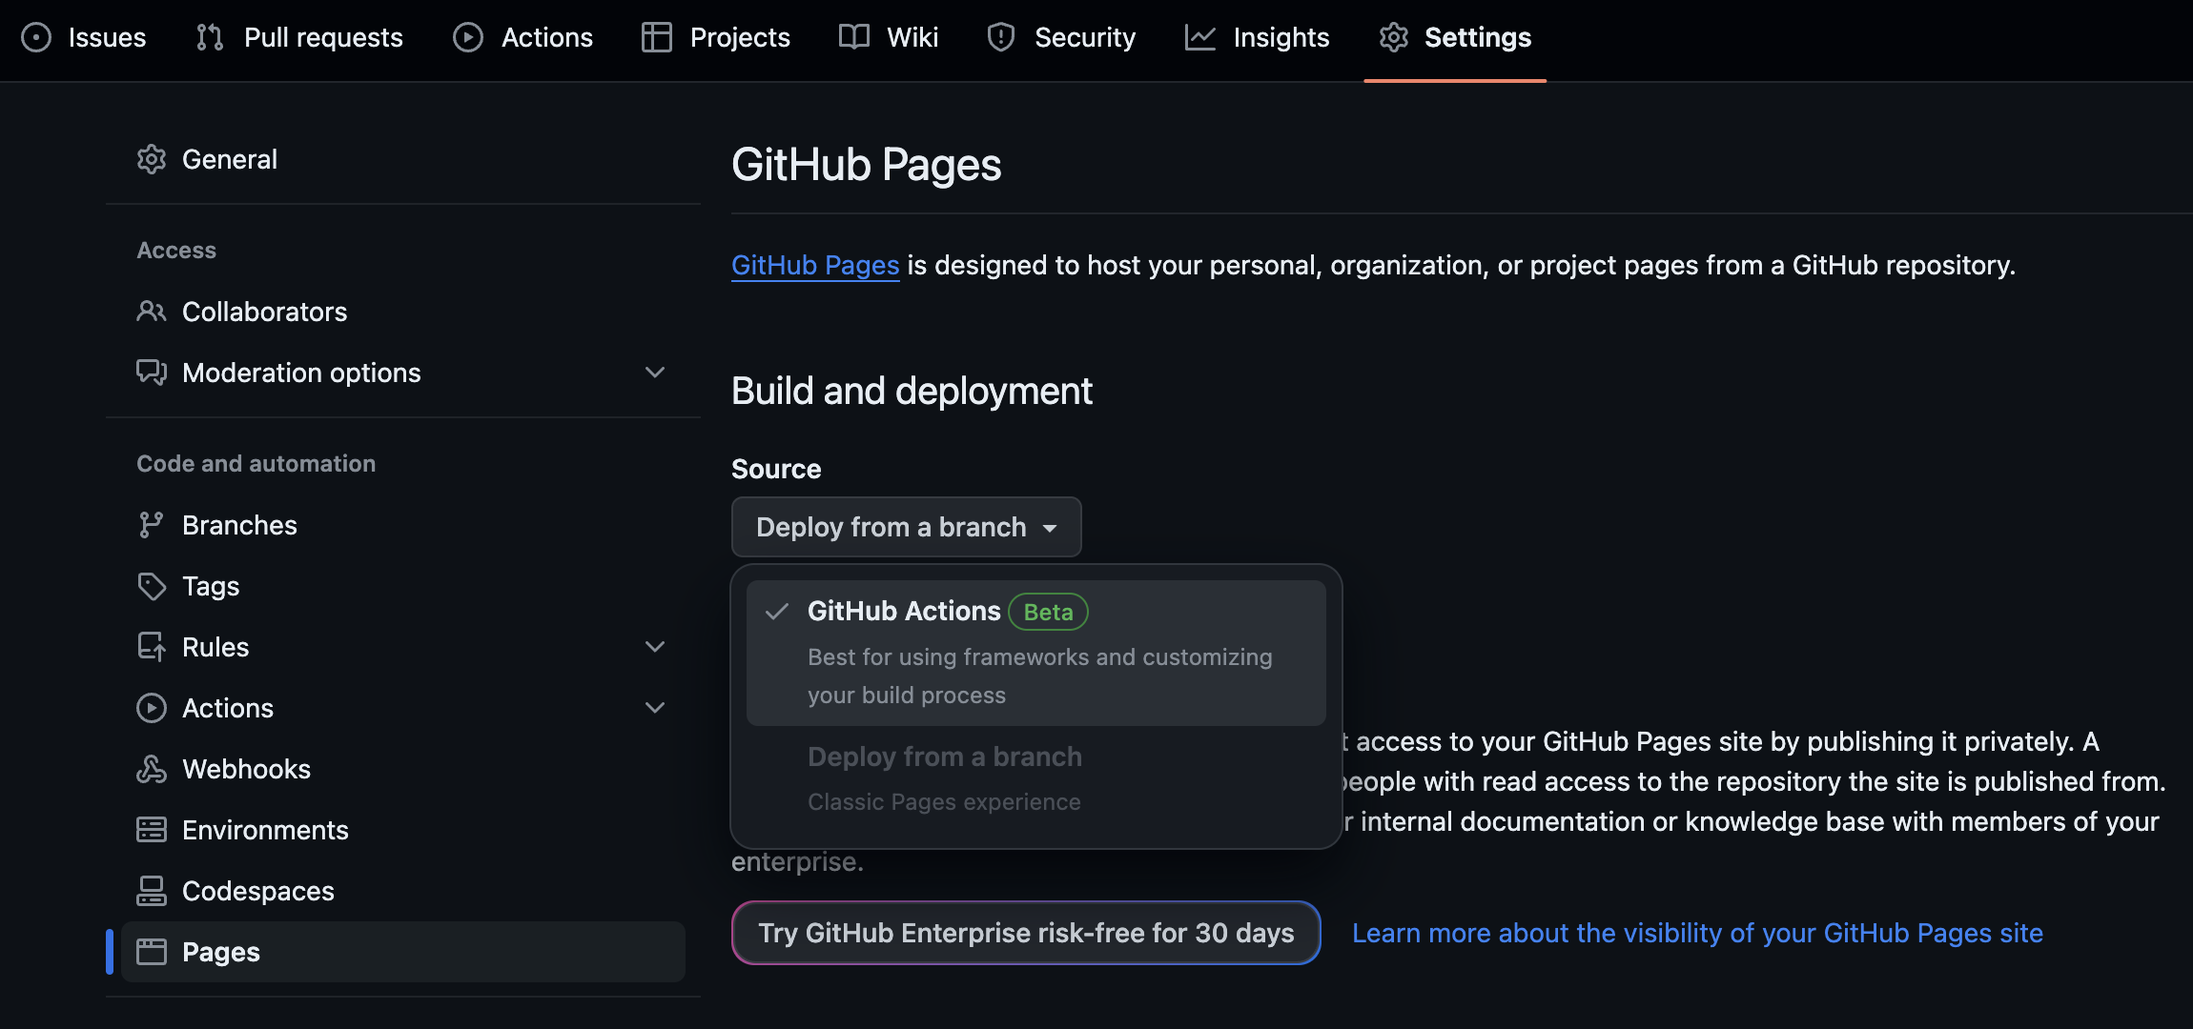
Task: Click the Pull requests branch icon
Action: click(210, 37)
